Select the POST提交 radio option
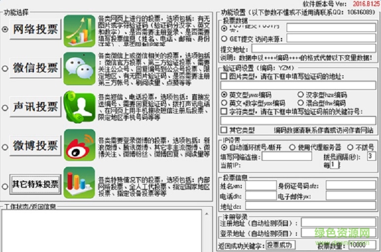Screen dimensions: 381x252 click(x=224, y=28)
